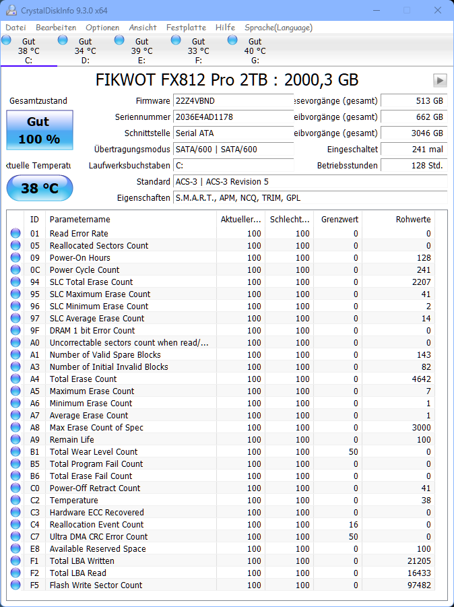Switch to drive D: tab
The width and height of the screenshot is (454, 607).
pyautogui.click(x=85, y=51)
